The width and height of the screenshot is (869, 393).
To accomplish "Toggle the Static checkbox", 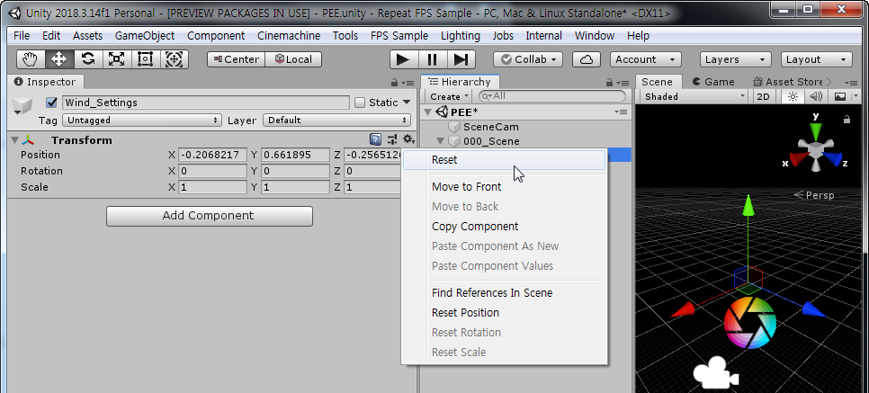I will coord(360,103).
